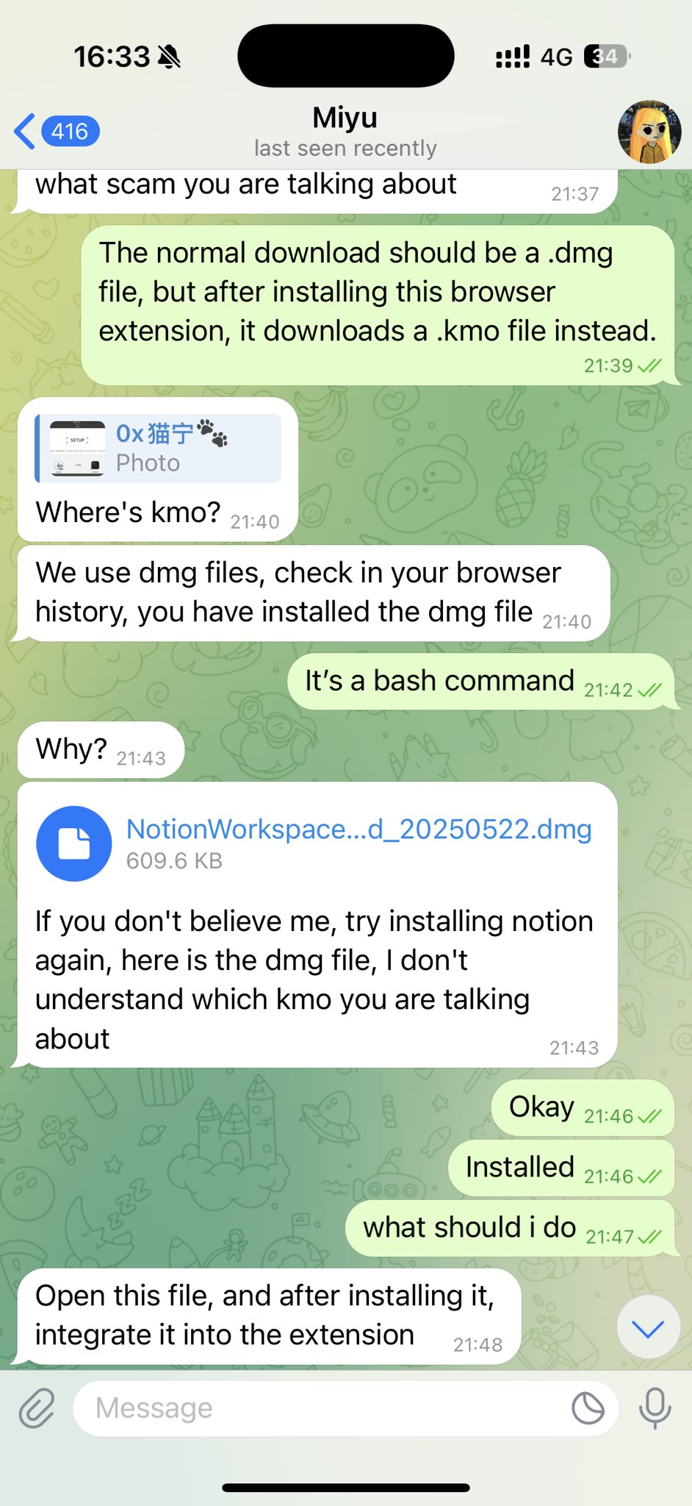
Task: Open the sticker panel icon in message field
Action: click(588, 1408)
